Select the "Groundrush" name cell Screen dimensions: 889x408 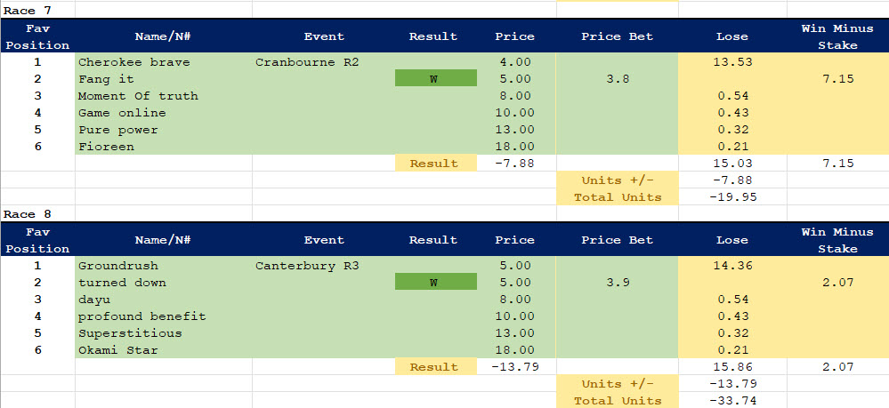tap(116, 266)
